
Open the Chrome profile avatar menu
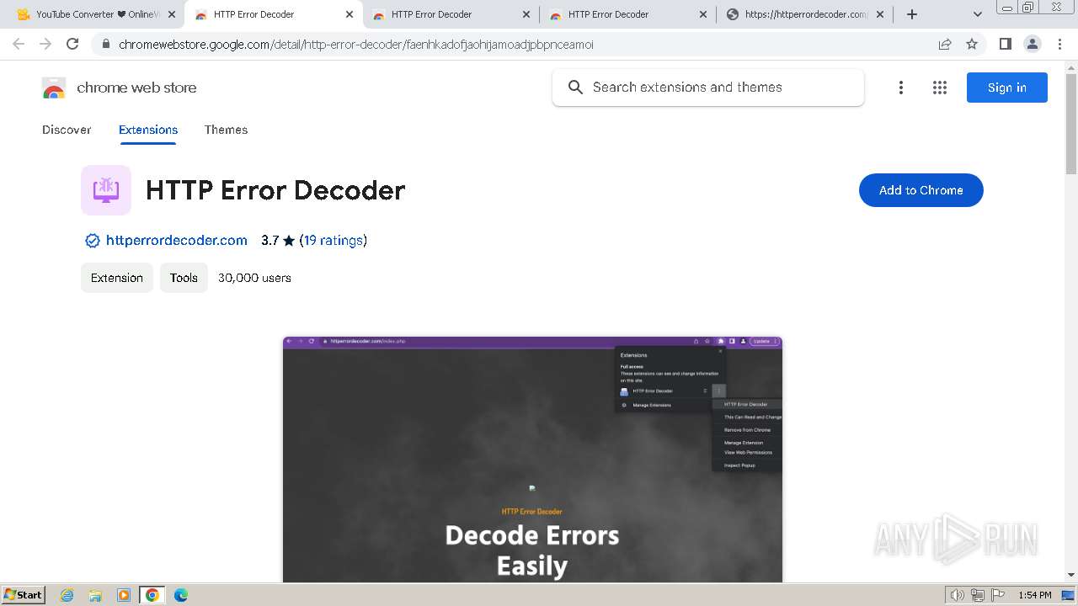[1033, 44]
